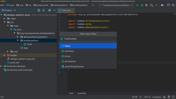Image resolution: width=176 pixels, height=99 pixels.
Task: Select the Task class in project tree
Action: (29, 44)
